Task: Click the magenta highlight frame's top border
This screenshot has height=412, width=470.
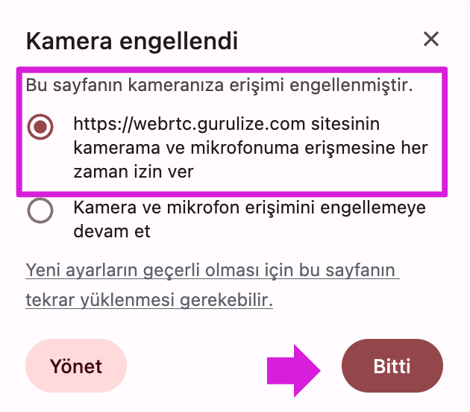Action: tap(232, 69)
